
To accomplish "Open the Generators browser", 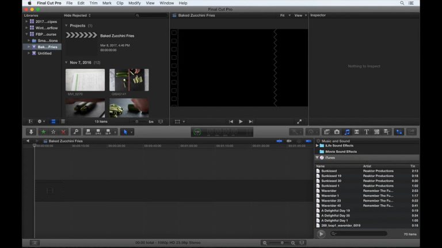I will pyautogui.click(x=376, y=132).
